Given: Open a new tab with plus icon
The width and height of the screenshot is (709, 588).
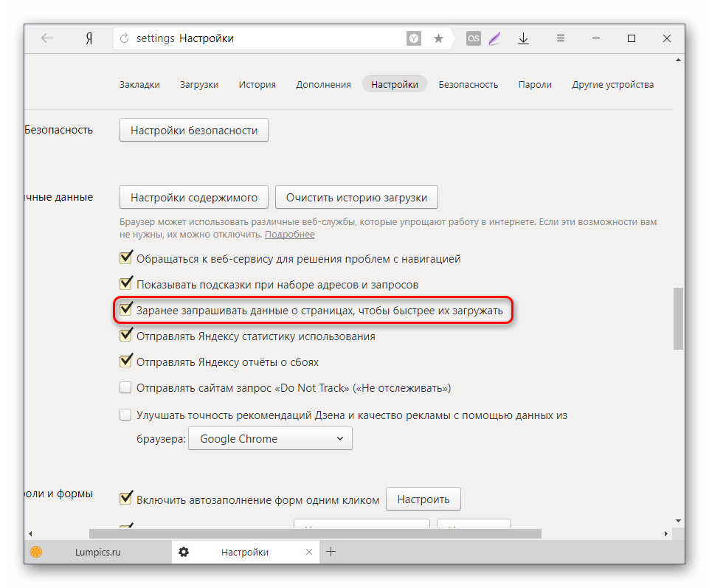Looking at the screenshot, I should coord(331,551).
